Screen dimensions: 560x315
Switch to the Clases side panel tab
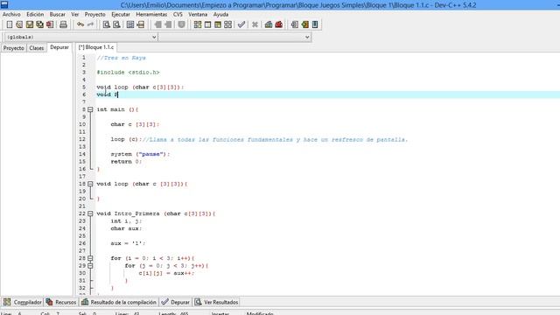(37, 48)
